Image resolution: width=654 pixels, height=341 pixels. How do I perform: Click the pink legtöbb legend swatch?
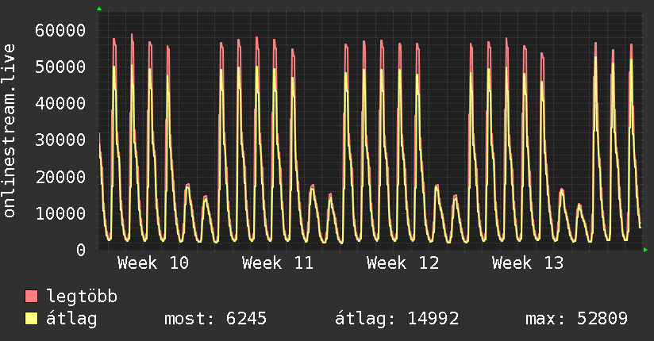tap(31, 297)
